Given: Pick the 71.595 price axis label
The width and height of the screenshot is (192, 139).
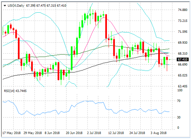Looking at the screenshot, I should [182, 32].
